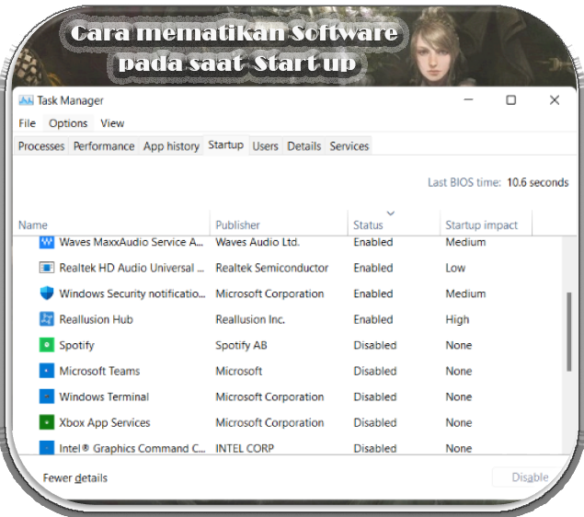Click the Microsoft Teams icon
Viewport: 584px width, 517px height.
click(x=47, y=371)
